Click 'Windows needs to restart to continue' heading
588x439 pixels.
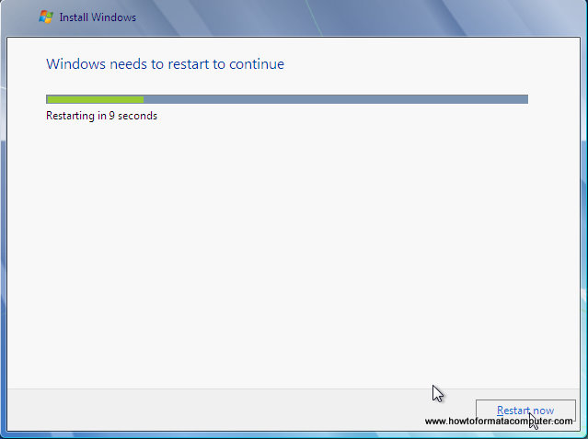coord(165,64)
